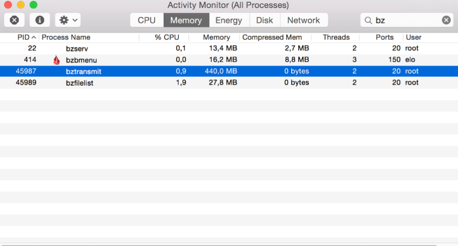Select the bztransmit process name

coord(84,72)
